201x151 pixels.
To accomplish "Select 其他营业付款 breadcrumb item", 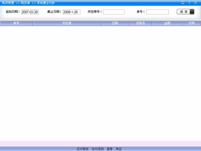I will tap(46, 3).
